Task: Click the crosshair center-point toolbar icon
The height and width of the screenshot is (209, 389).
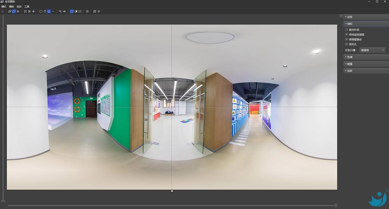Action: coord(18,11)
